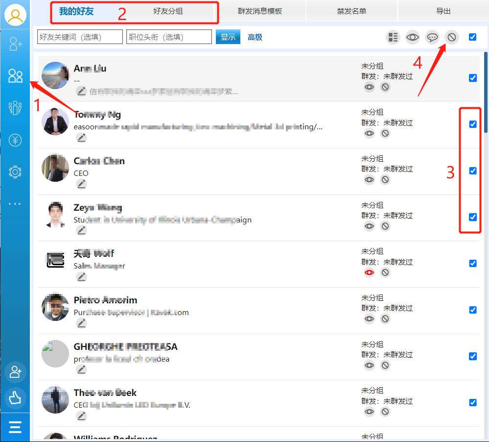Click the block icon in top toolbar
Viewport: 489px width, 442px height.
pyautogui.click(x=451, y=37)
